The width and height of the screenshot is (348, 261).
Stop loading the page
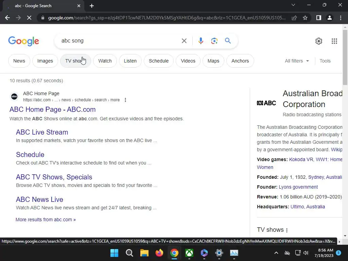(29, 18)
